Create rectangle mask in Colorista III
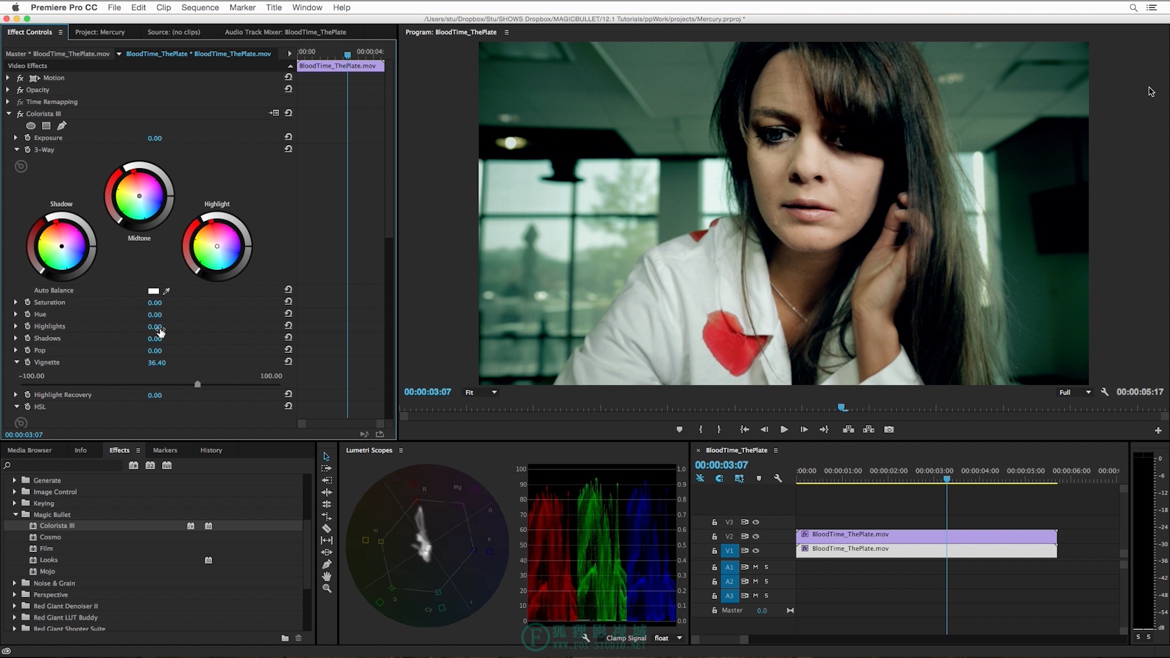This screenshot has width=1170, height=658. pos(46,126)
